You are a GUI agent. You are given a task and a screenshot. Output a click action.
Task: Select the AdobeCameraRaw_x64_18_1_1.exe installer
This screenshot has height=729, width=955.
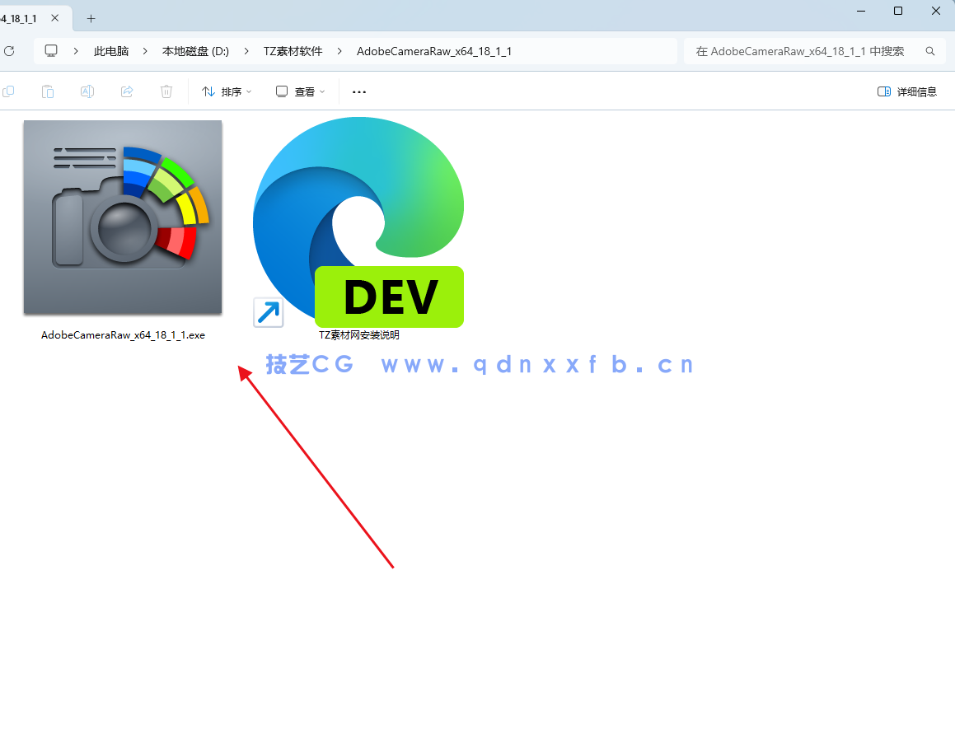122,217
